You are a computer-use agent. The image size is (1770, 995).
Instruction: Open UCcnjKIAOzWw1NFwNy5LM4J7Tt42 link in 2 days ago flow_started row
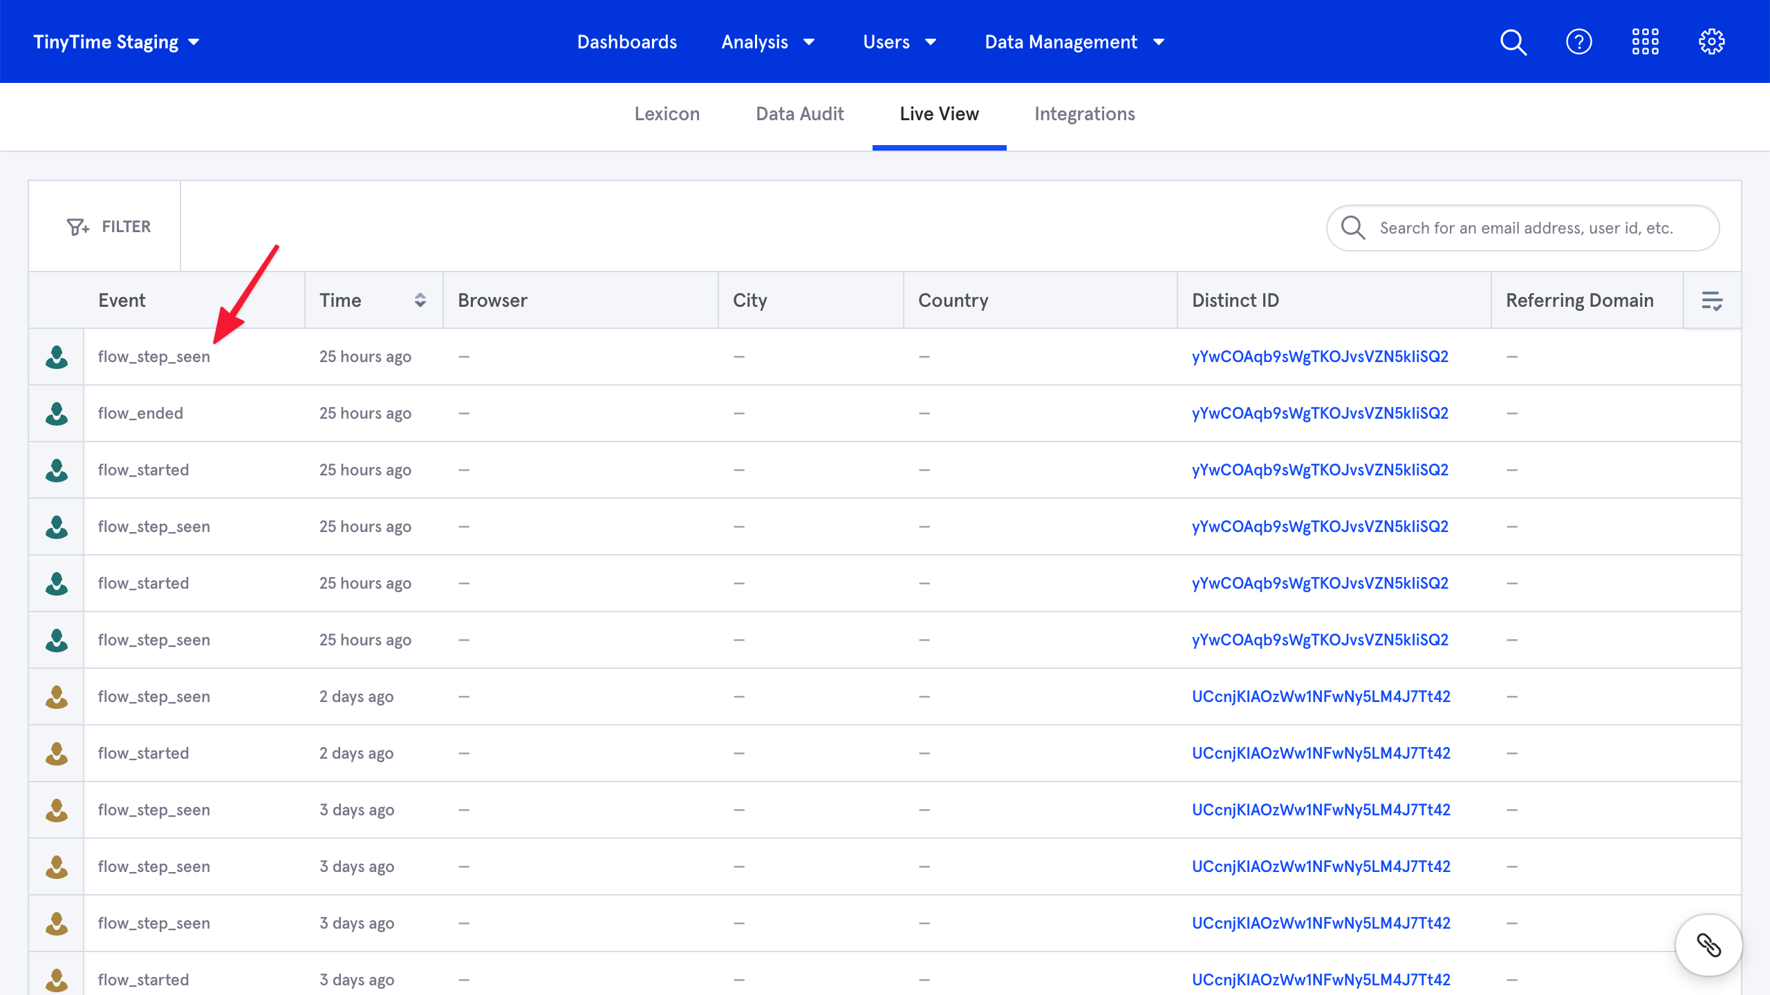tap(1321, 753)
